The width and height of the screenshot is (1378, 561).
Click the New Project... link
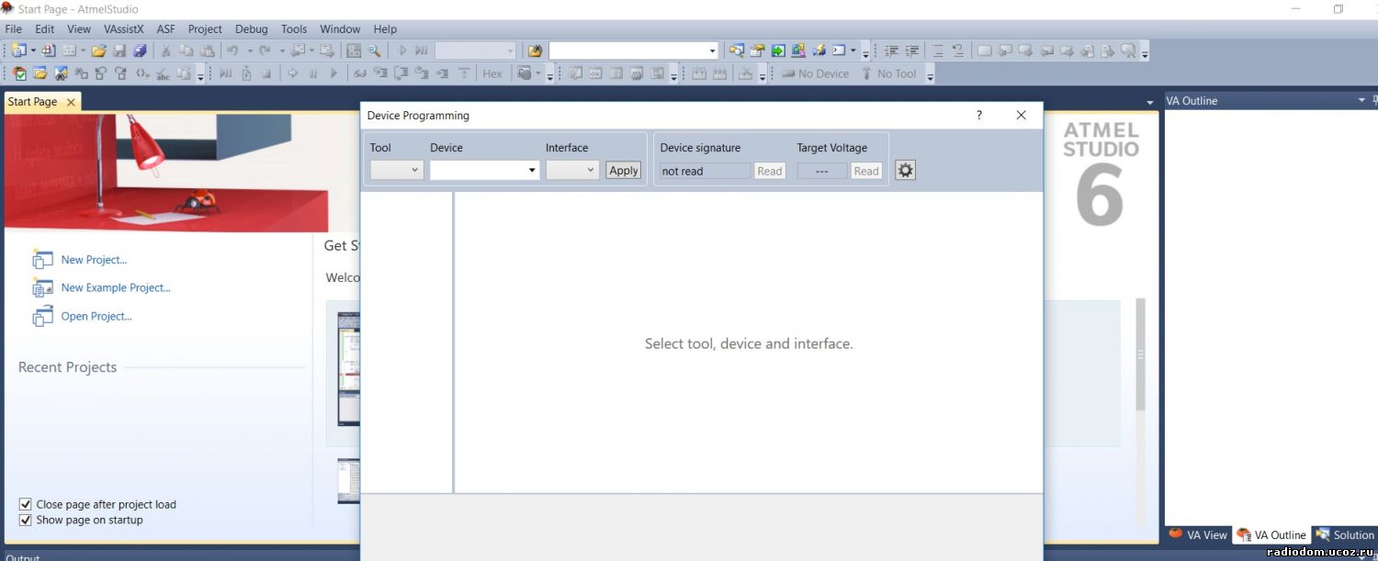[94, 260]
